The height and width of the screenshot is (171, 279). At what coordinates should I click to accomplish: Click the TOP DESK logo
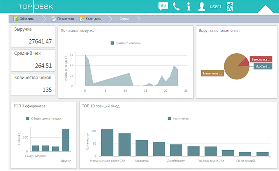35,7
